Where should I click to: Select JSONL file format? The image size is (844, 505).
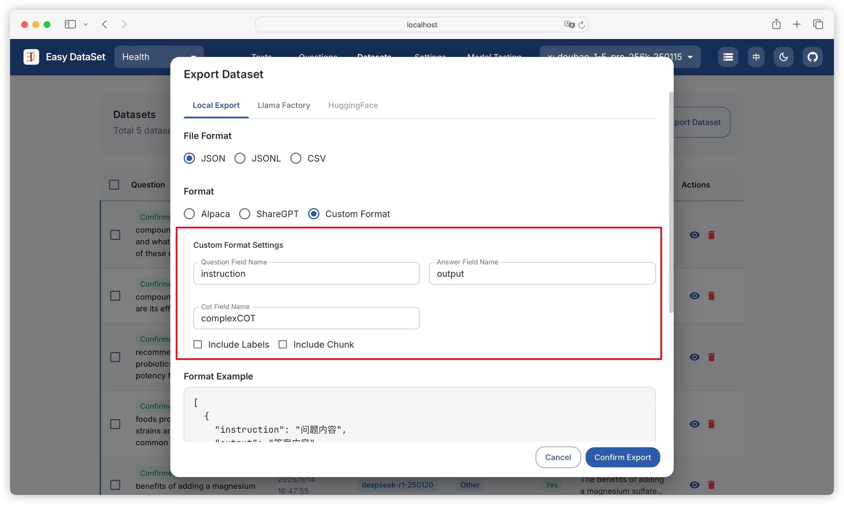pos(240,158)
